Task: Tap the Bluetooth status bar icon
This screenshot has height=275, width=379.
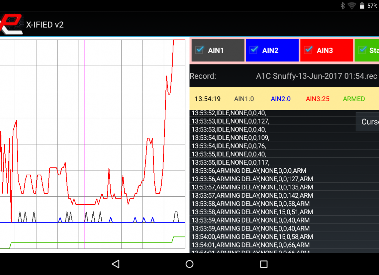Action: 343,6
